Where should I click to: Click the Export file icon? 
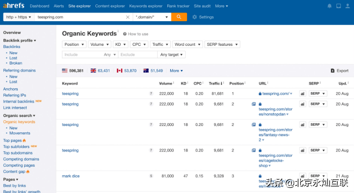pyautogui.click(x=332, y=71)
